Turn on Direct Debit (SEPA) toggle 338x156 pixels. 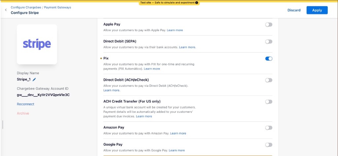click(269, 41)
